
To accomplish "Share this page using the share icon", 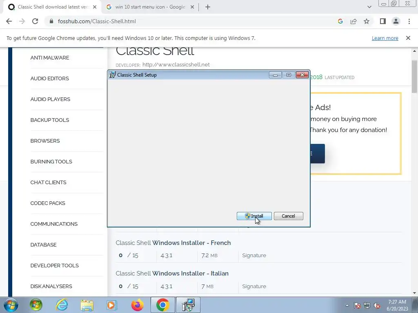I will tap(354, 21).
